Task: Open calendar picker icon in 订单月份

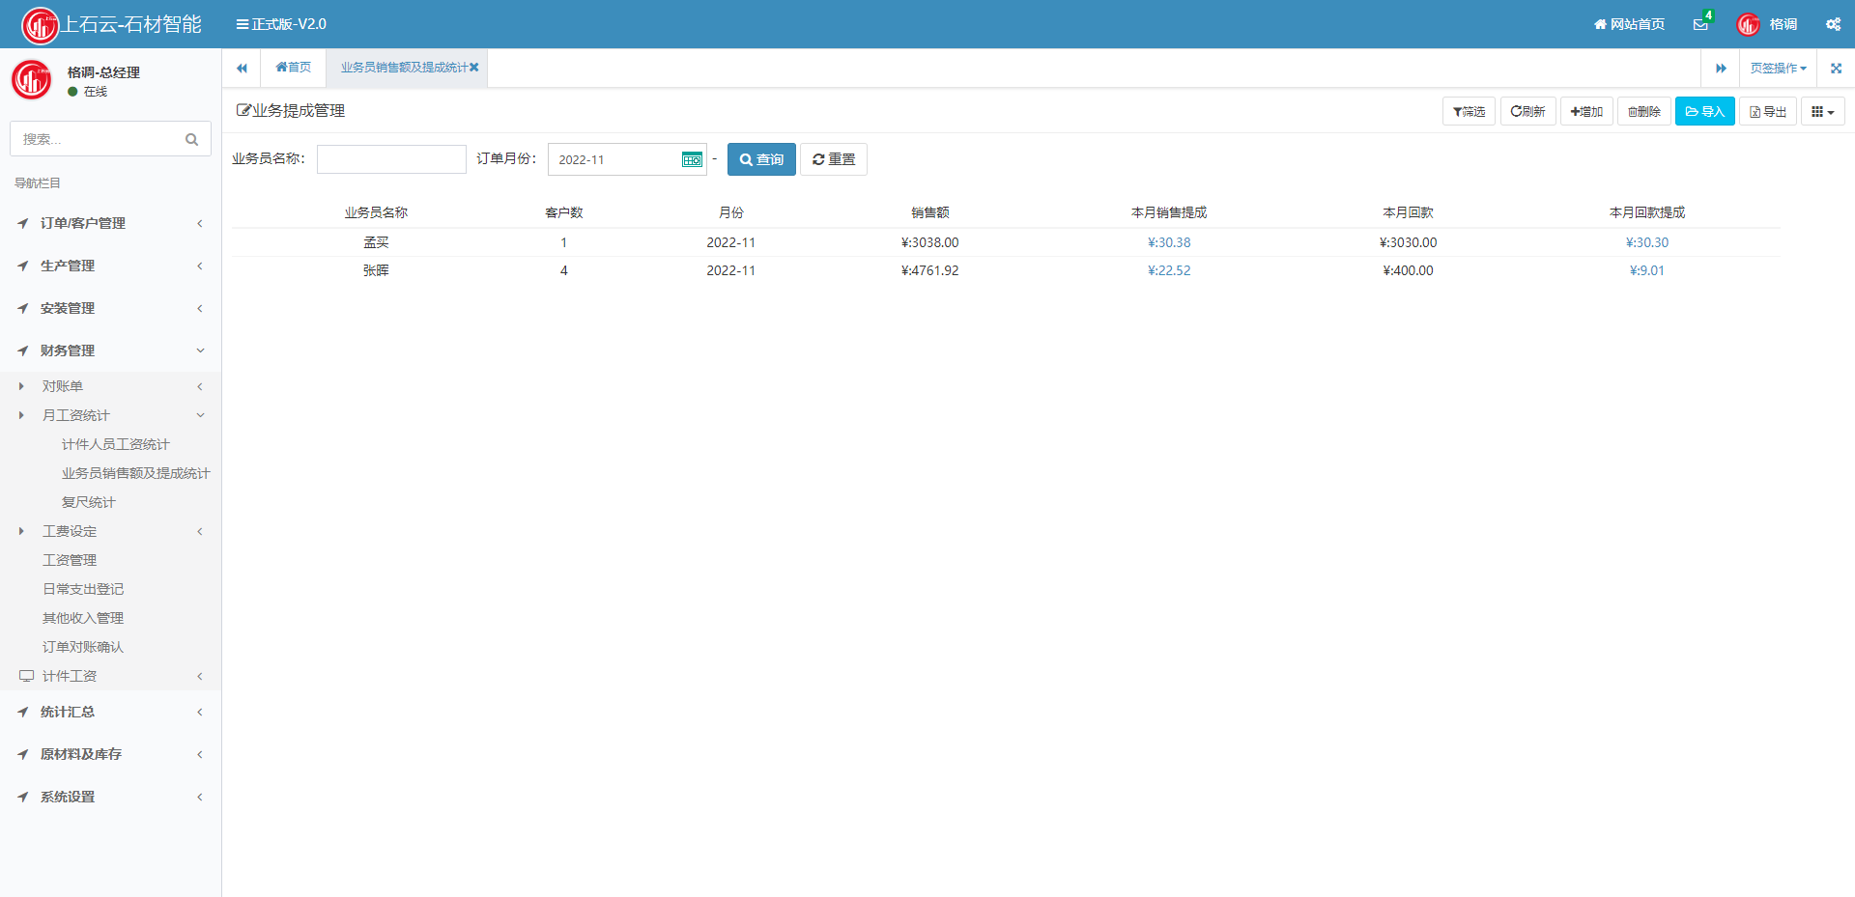Action: tap(692, 159)
